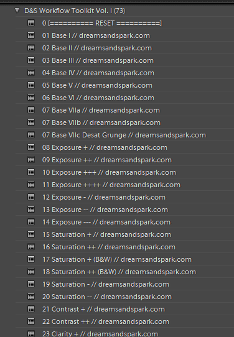The width and height of the screenshot is (234, 337).
Task: Click the preset icon beside 07 Base VIIc Desat Grunge
Action: click(x=31, y=135)
